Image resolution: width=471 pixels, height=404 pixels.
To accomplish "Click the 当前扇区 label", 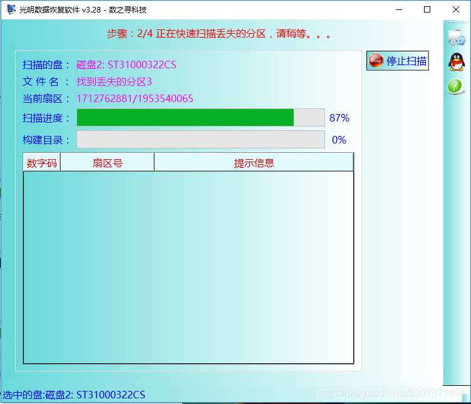I will coord(46,98).
